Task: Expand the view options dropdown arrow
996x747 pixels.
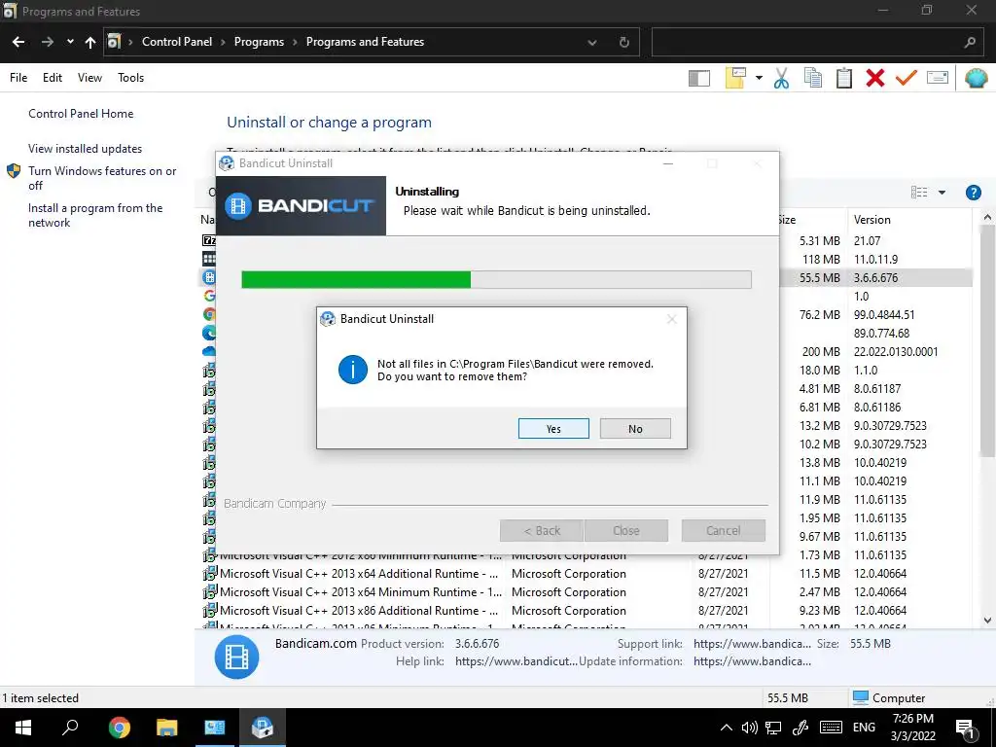Action: click(942, 193)
